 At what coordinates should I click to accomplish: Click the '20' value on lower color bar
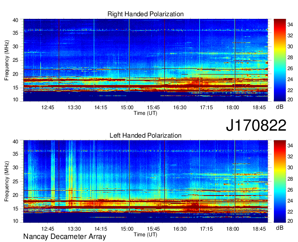290,221
